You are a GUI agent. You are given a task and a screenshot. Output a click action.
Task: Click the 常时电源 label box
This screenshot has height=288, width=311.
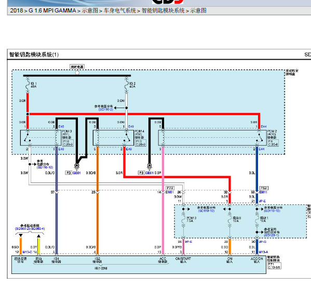[x=77, y=67]
